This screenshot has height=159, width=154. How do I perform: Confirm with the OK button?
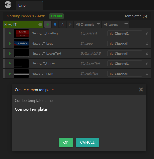tap(66, 142)
